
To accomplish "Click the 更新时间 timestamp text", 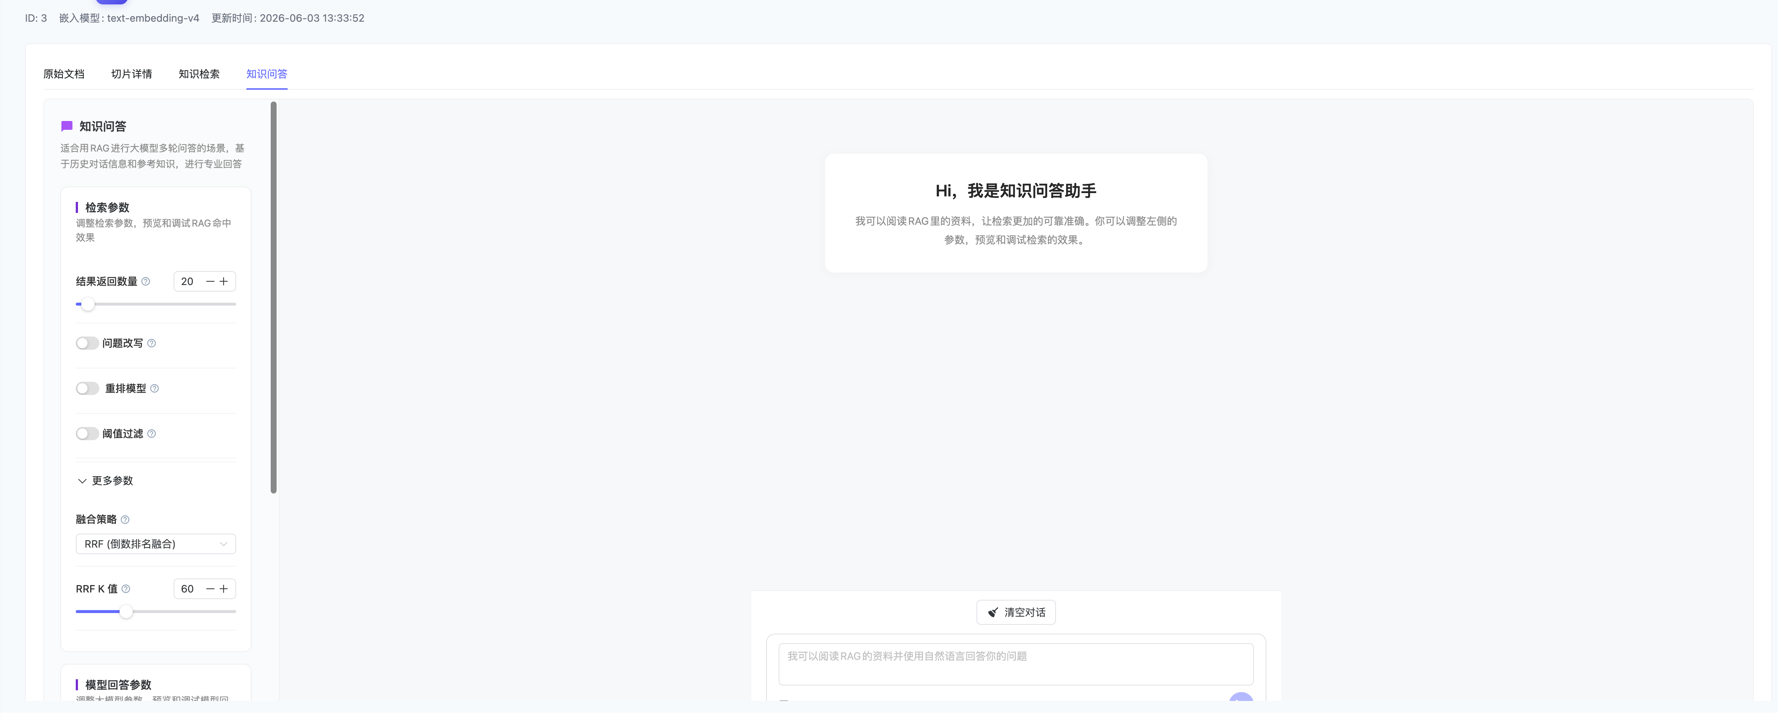I will pos(288,18).
